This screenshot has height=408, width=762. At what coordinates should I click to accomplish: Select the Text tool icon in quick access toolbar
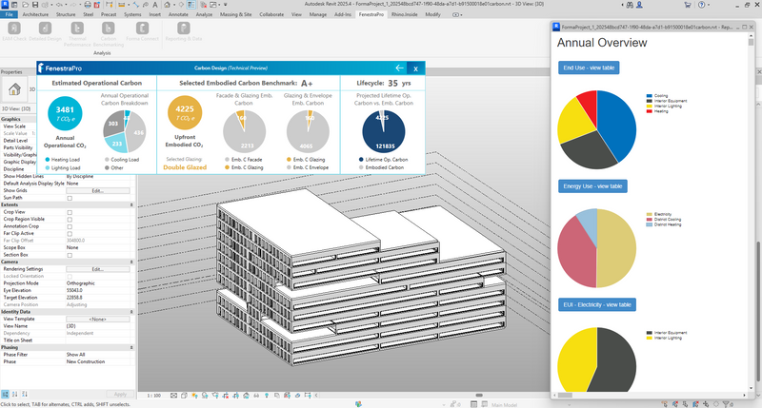[x=155, y=5]
